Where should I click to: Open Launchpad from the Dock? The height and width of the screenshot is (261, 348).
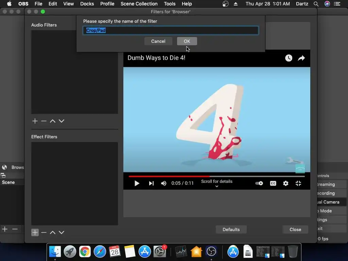tap(70, 251)
